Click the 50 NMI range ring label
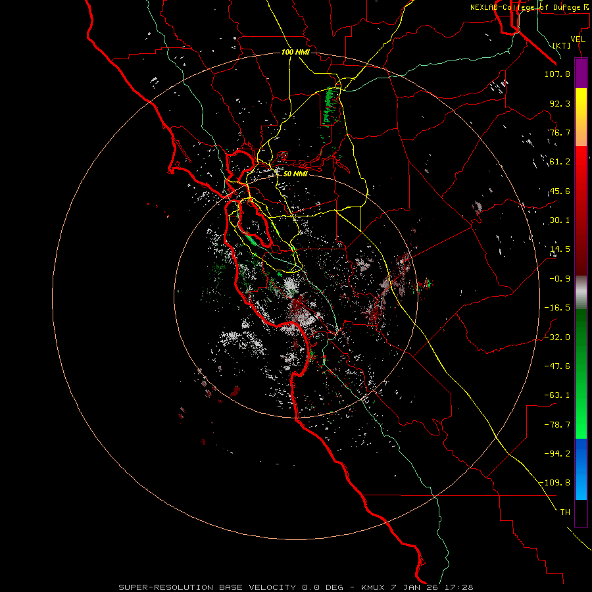592x592 pixels. (295, 174)
